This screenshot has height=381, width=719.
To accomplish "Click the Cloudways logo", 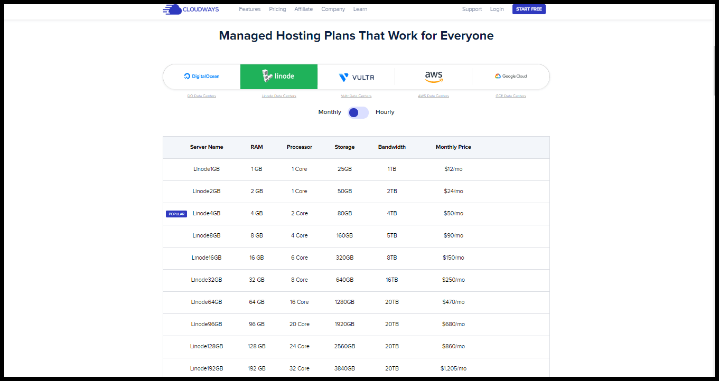I will point(191,9).
